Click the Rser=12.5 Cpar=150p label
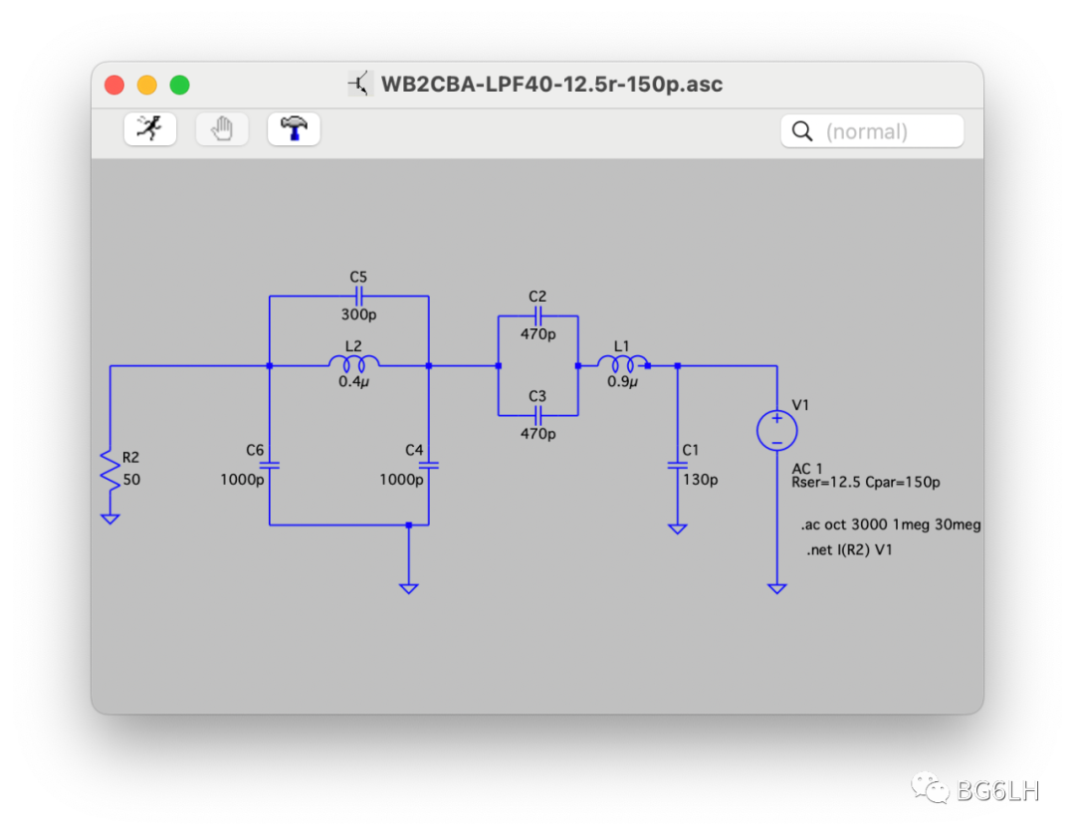 point(865,482)
